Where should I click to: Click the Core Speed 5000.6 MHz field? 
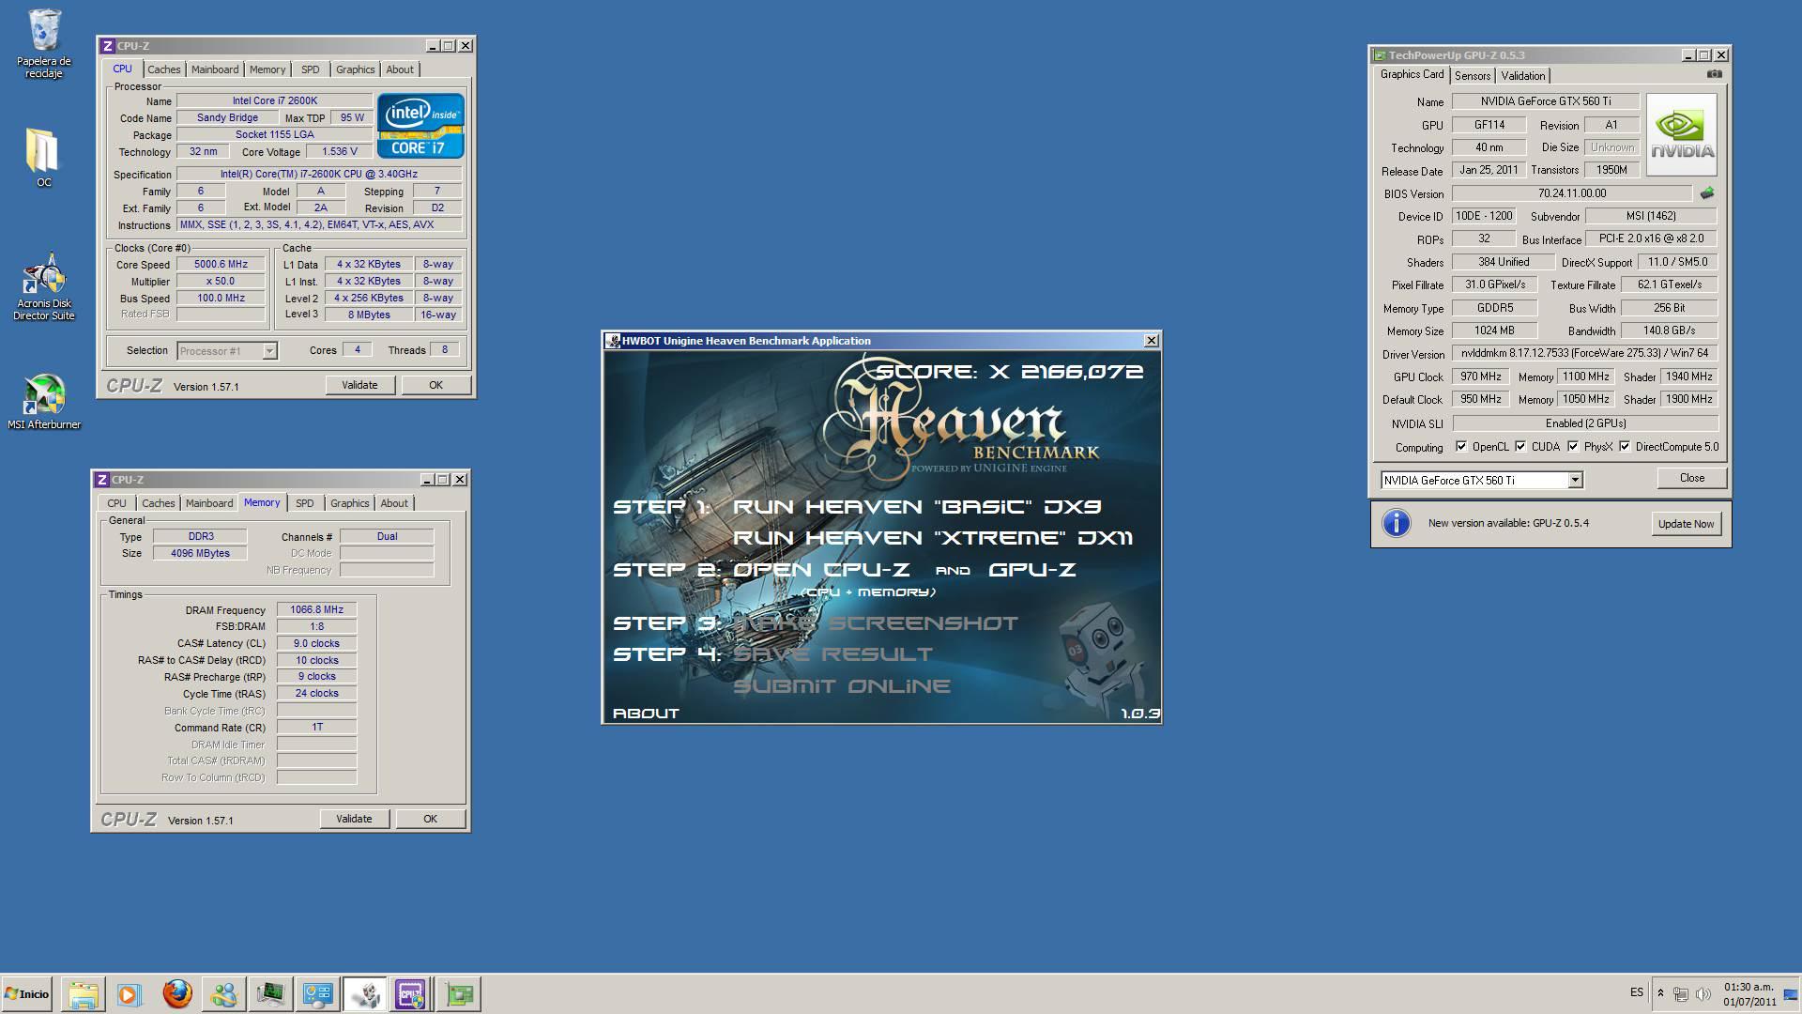[x=221, y=265]
